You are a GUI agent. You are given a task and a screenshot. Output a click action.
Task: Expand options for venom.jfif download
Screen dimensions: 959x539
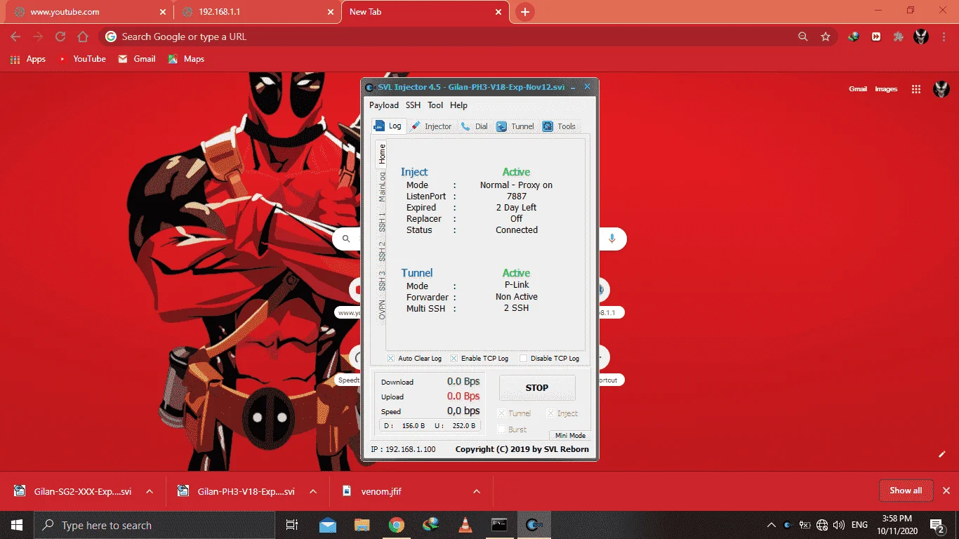point(477,491)
